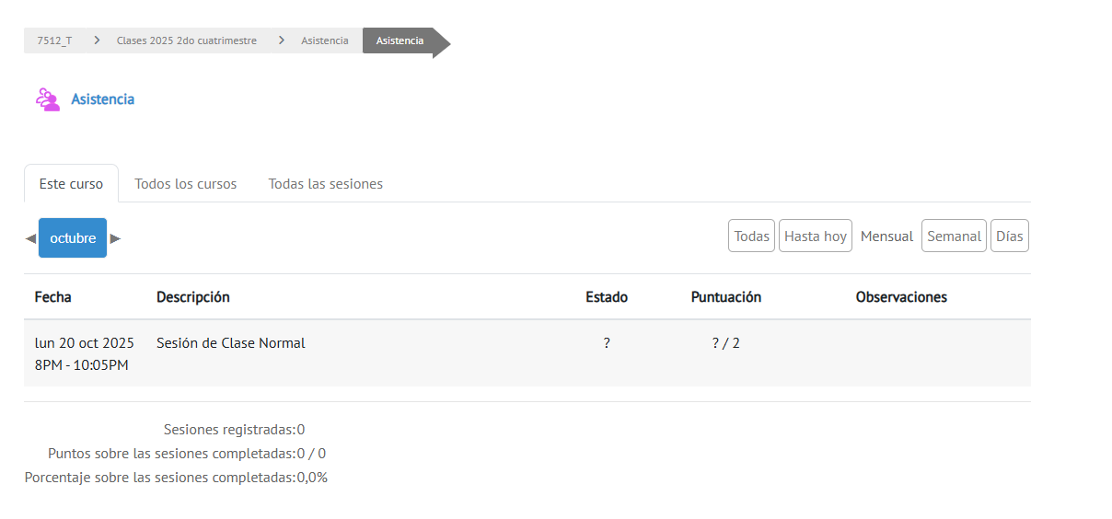This screenshot has width=1112, height=519.
Task: Advance to next month arrow
Action: click(115, 238)
